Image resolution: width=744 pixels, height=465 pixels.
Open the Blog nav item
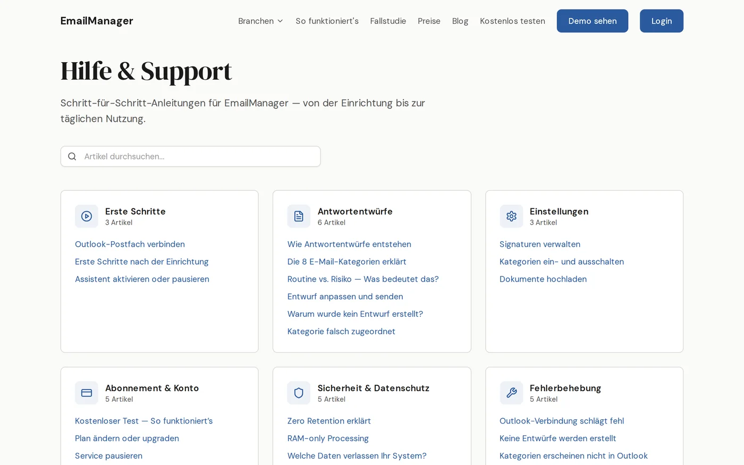pyautogui.click(x=460, y=21)
